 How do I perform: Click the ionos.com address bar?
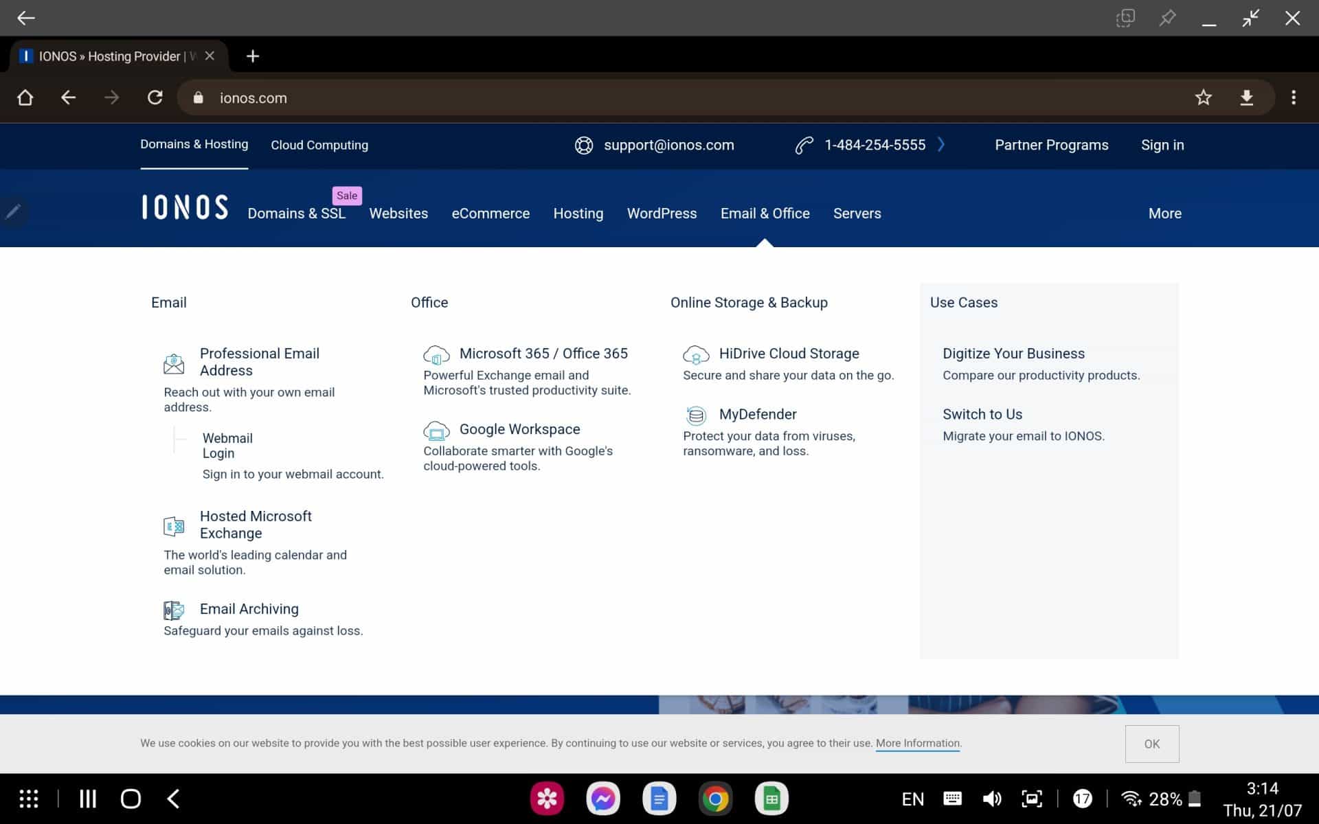253,98
